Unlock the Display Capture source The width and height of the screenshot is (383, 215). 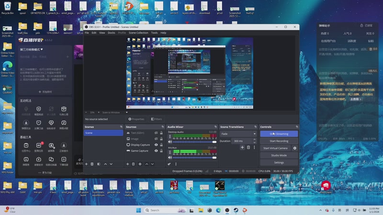tap(161, 145)
